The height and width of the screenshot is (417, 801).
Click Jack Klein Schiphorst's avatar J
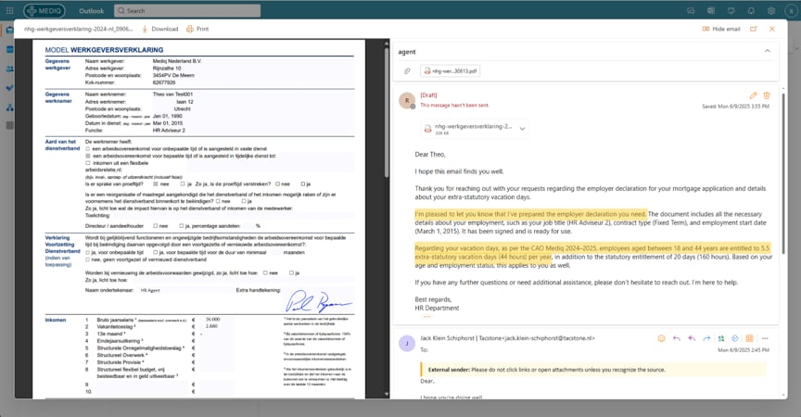pyautogui.click(x=407, y=344)
